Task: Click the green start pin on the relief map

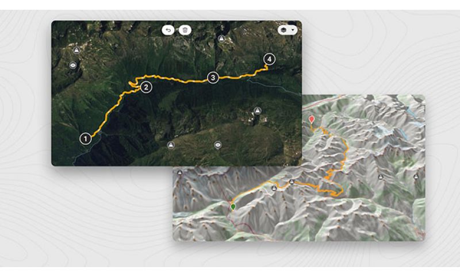Action: 233,207
